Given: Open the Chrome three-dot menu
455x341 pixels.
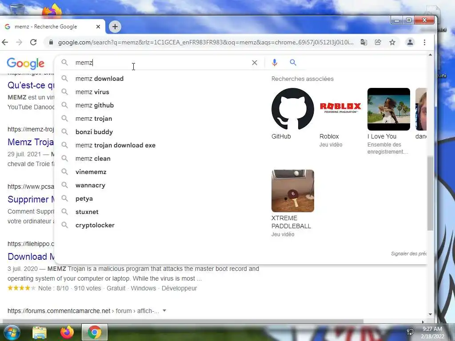Looking at the screenshot, I should (x=424, y=42).
